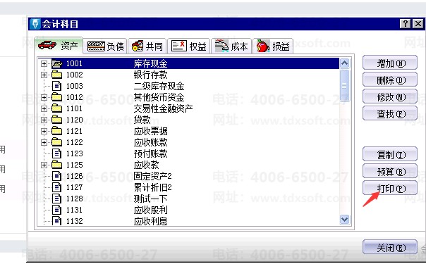Click the account list scrollbar thumb

coord(344,85)
